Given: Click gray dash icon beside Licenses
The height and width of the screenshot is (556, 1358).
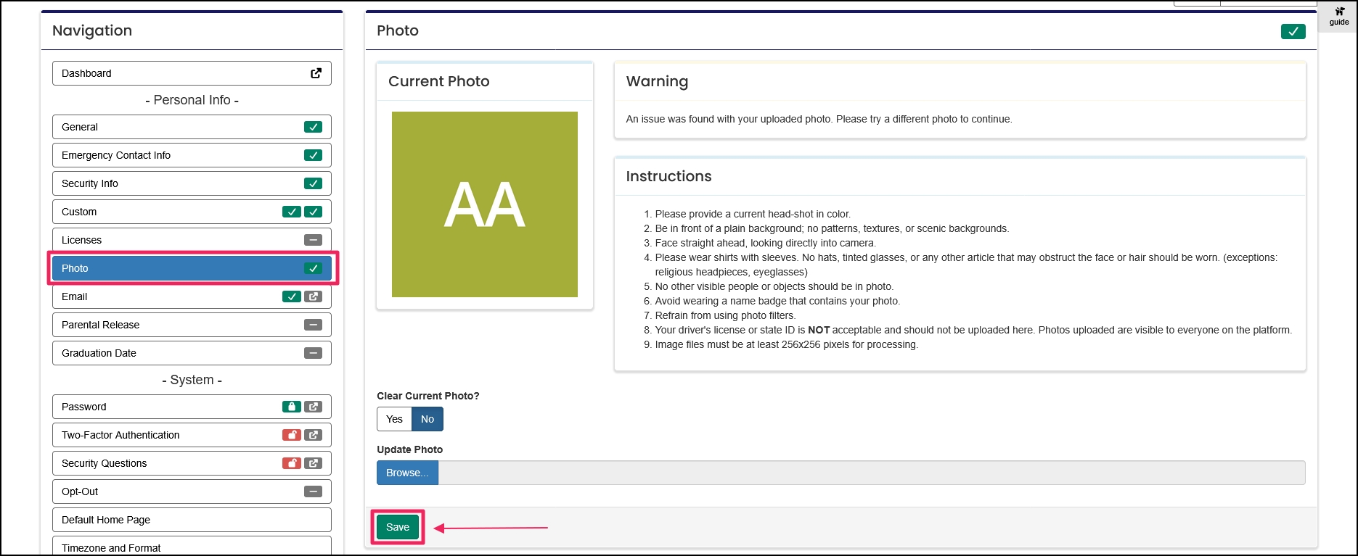Looking at the screenshot, I should tap(313, 240).
